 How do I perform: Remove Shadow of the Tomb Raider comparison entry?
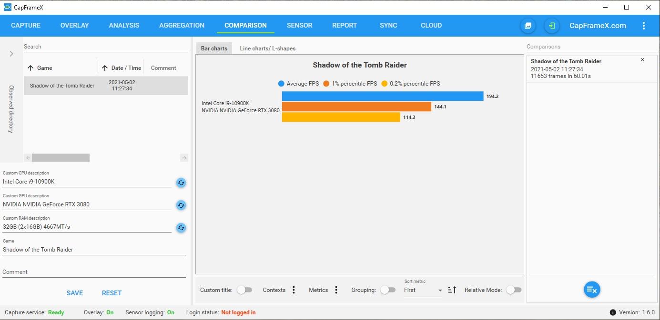coord(642,60)
